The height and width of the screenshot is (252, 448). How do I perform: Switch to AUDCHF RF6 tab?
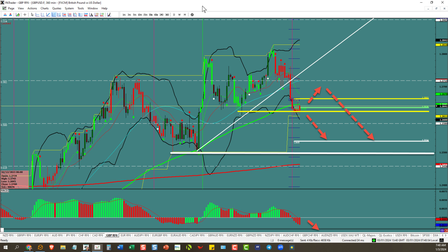pos(291,235)
